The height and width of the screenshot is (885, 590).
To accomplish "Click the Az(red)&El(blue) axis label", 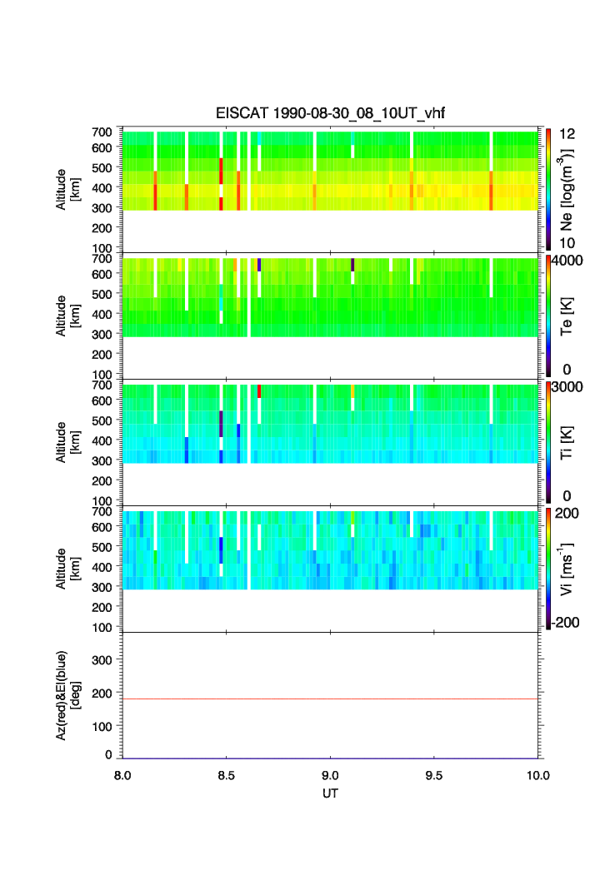I will point(67,695).
